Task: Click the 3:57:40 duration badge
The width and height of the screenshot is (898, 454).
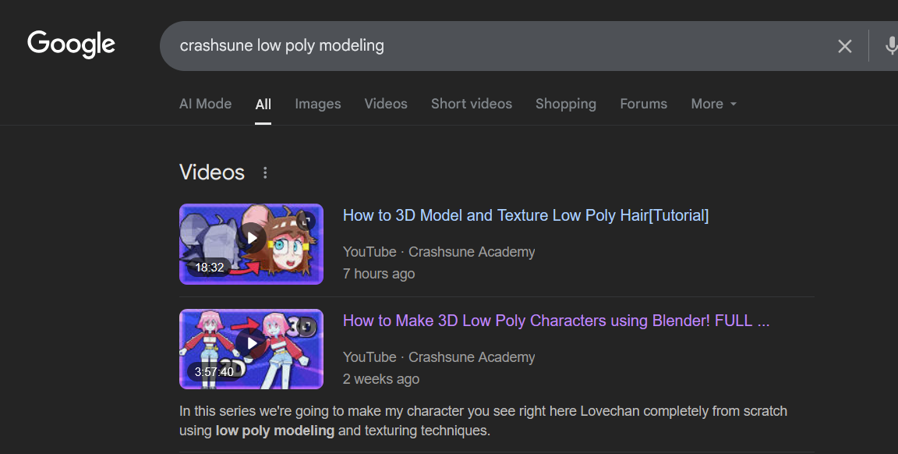Action: [214, 372]
